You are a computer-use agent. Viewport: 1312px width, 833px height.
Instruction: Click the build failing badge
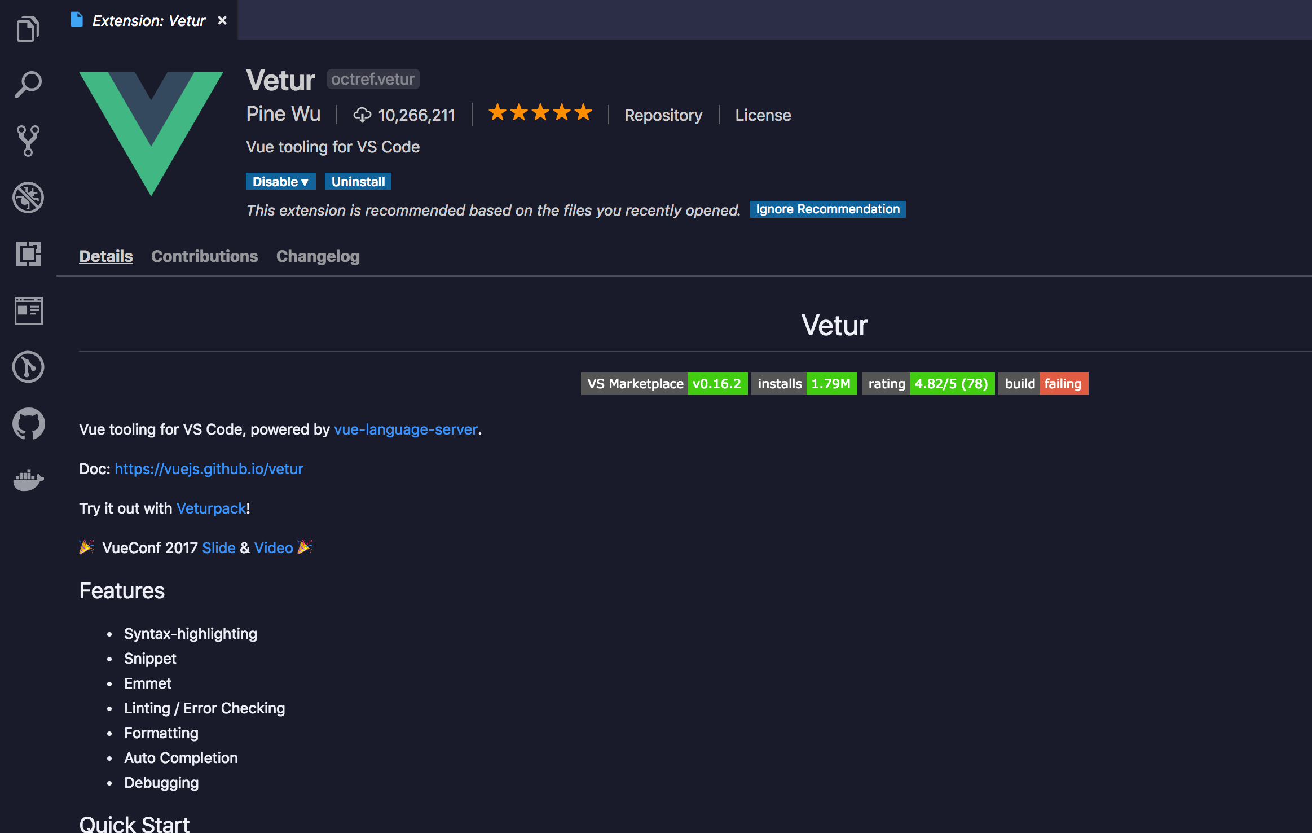[x=1043, y=384]
